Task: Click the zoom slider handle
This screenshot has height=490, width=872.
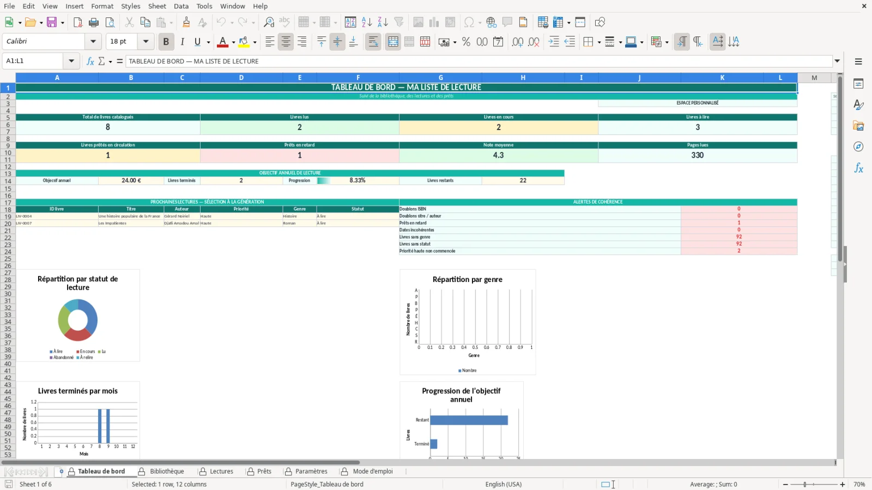Action: pos(805,484)
